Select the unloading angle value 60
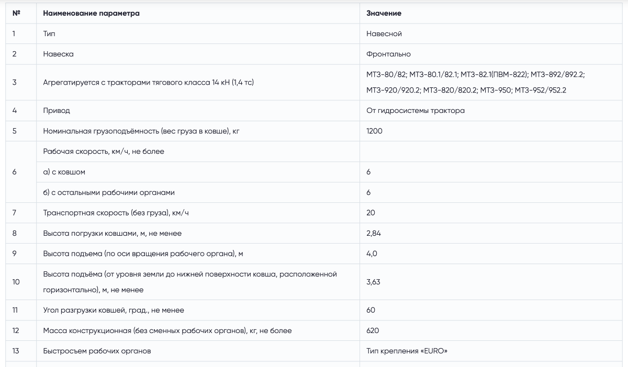Screen dimensions: 628x367 (371, 310)
